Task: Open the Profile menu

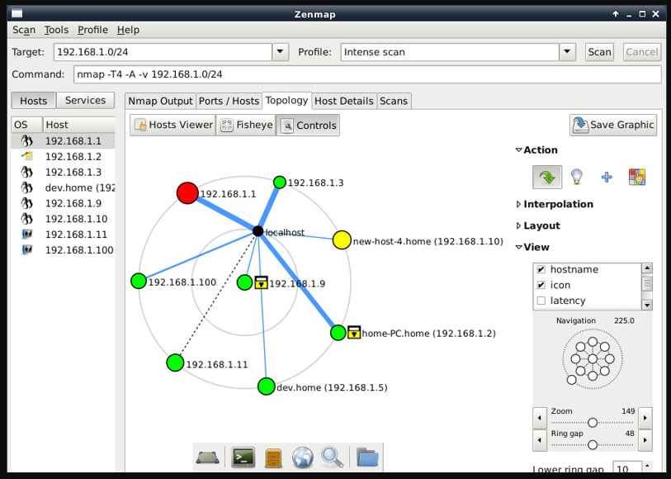Action: point(92,30)
